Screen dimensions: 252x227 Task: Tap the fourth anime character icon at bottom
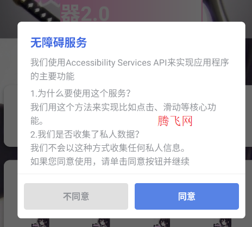pos(222,223)
